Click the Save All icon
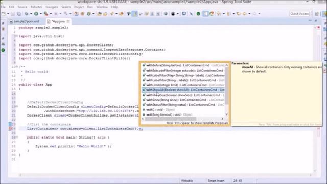Image resolution: width=327 pixels, height=184 pixels. [x=19, y=14]
